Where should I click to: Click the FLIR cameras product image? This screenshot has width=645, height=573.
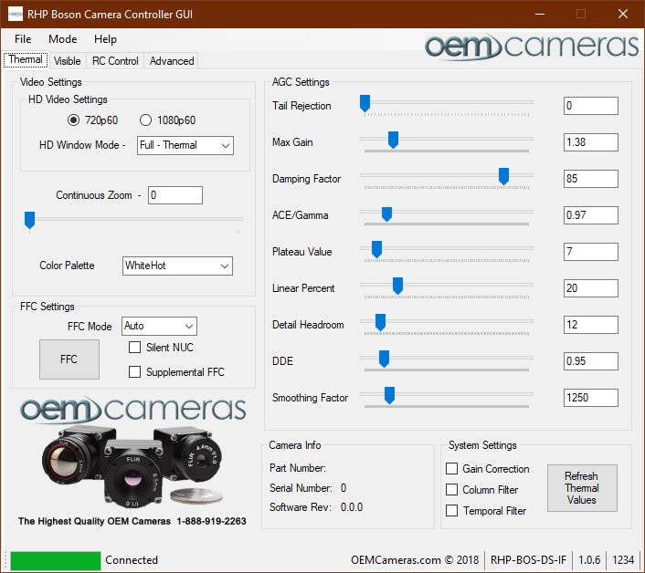132,467
